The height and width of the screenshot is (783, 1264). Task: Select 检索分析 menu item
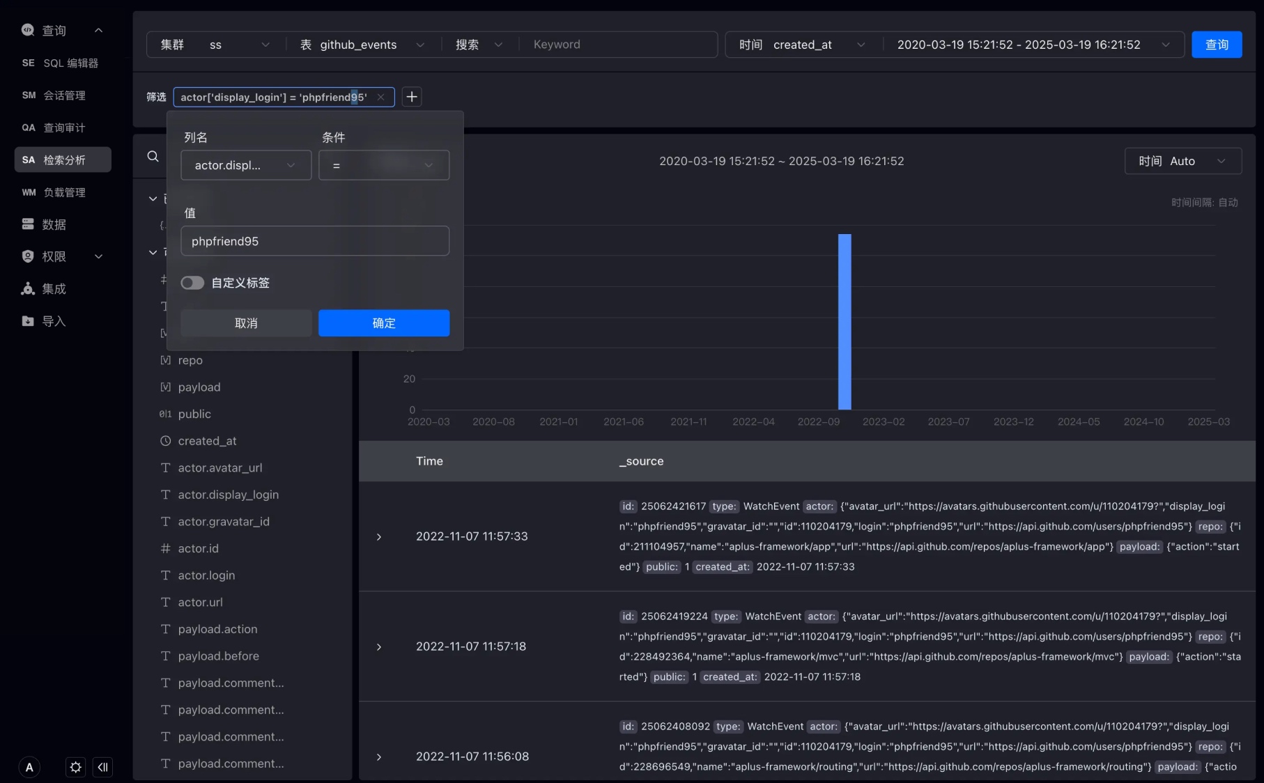coord(63,160)
